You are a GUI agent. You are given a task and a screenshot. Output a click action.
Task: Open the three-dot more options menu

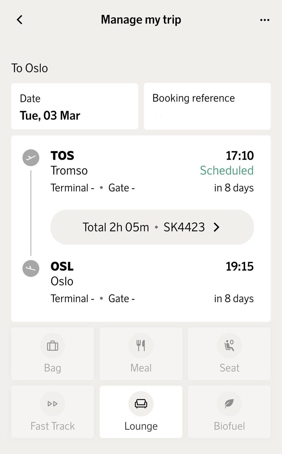coord(265,20)
